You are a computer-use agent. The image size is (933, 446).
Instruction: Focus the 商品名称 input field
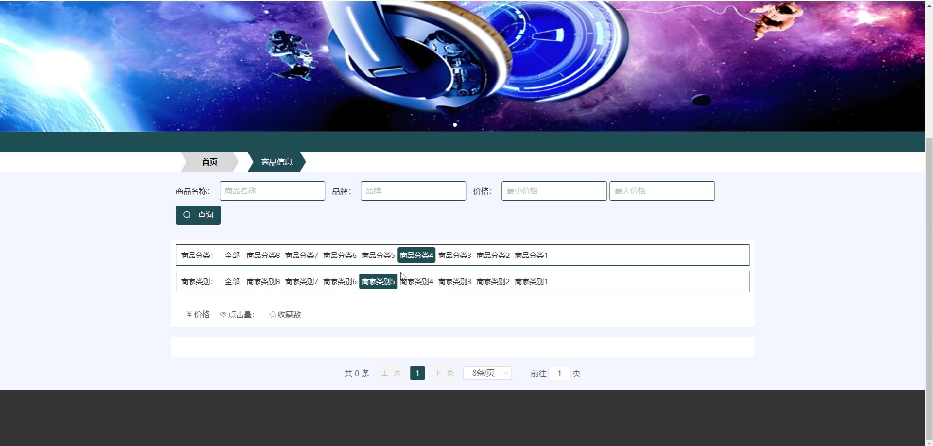[272, 191]
